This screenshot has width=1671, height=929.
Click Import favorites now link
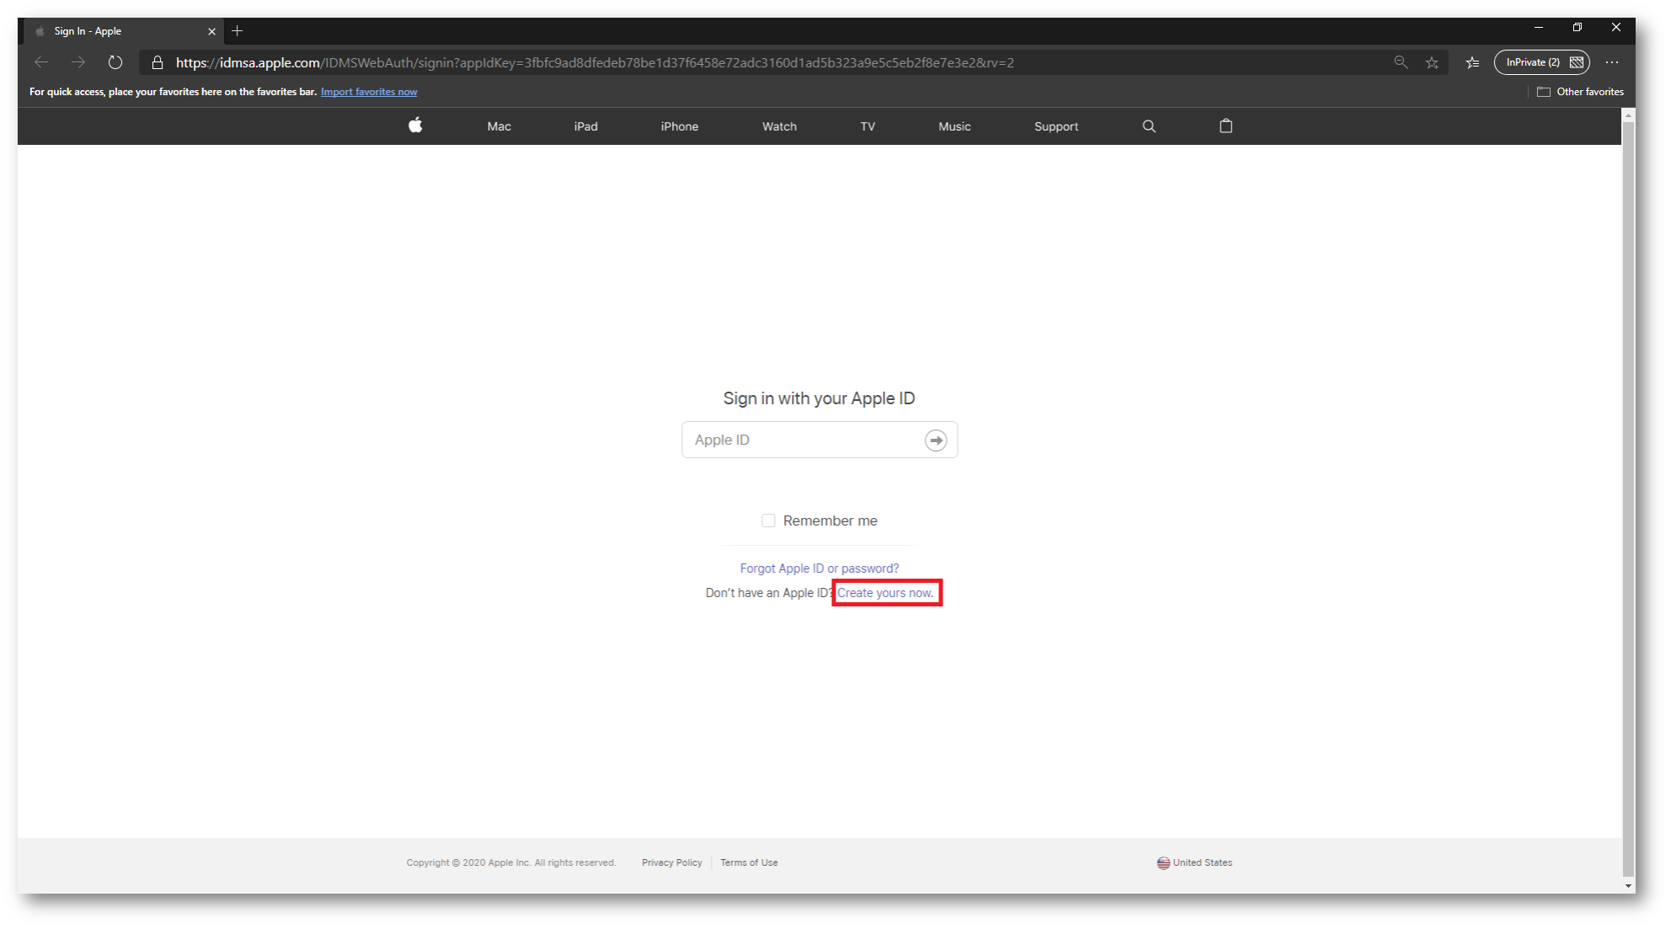coord(369,92)
